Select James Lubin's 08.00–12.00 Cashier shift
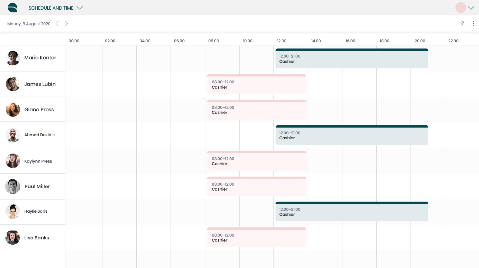Image resolution: width=479 pixels, height=268 pixels. 256,85
